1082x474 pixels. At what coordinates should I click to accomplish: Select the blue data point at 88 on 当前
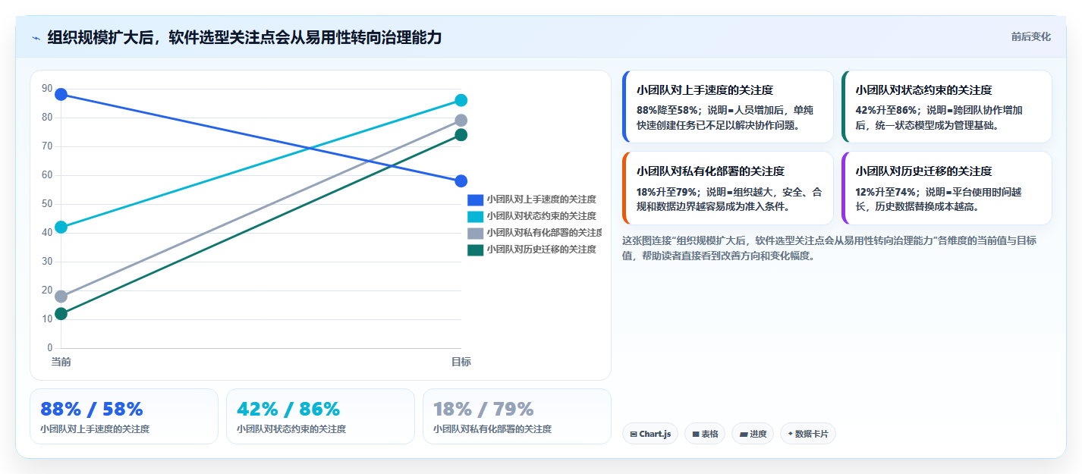(x=61, y=95)
